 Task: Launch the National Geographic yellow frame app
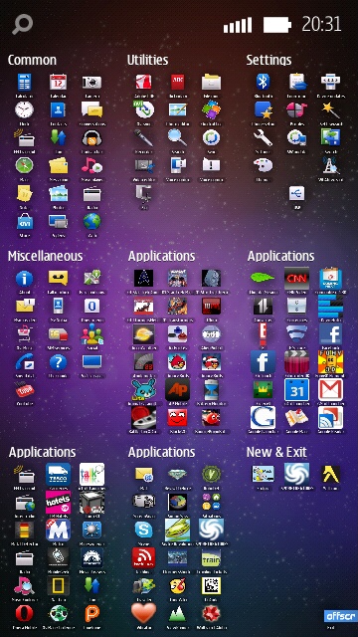58,585
